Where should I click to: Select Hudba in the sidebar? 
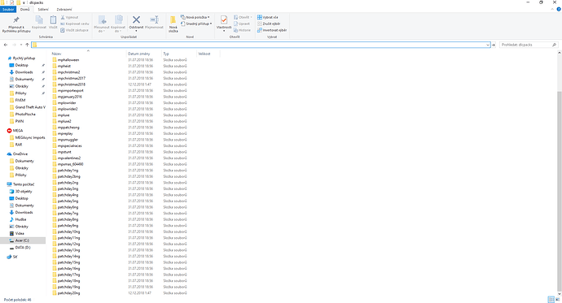18,219
